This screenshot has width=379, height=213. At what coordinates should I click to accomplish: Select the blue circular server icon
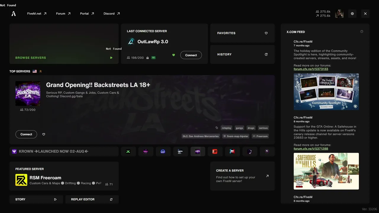(163, 151)
